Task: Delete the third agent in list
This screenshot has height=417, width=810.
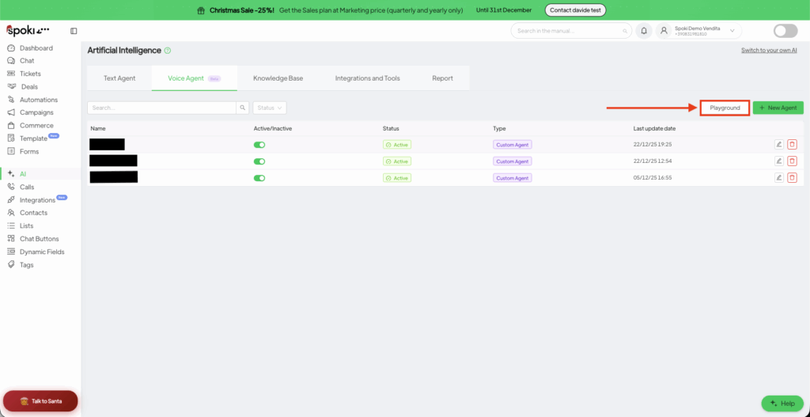Action: [x=792, y=178]
